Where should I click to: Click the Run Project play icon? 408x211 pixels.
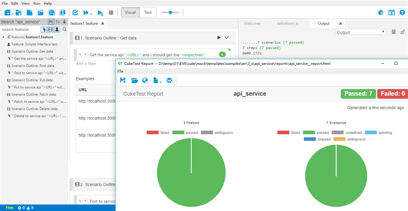[100, 13]
